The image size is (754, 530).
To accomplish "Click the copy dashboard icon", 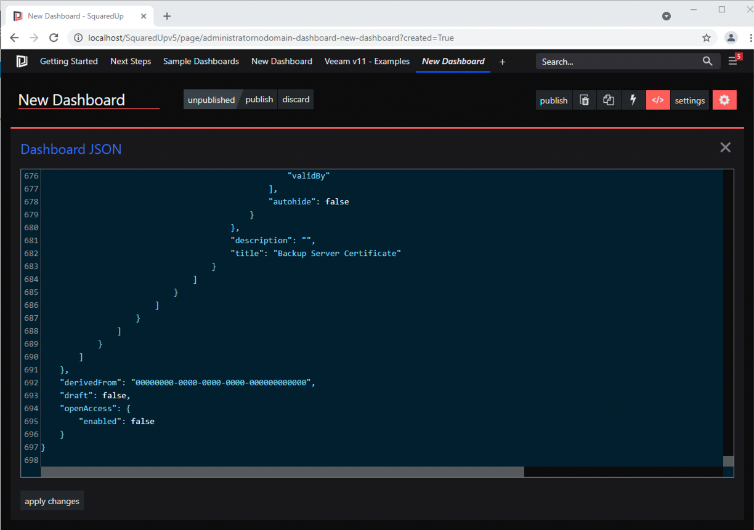I will [x=609, y=100].
